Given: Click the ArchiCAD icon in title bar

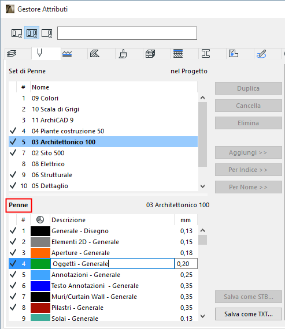Looking at the screenshot, I should 10,9.
